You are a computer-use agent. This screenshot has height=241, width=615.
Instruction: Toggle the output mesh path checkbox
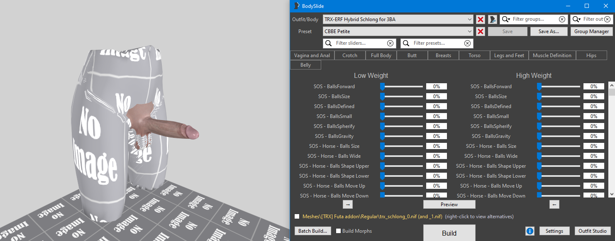[x=297, y=216]
